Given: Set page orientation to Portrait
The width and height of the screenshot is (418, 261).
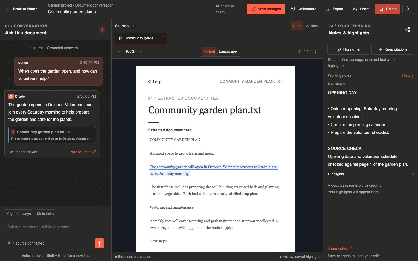Looking at the screenshot, I should click(209, 51).
